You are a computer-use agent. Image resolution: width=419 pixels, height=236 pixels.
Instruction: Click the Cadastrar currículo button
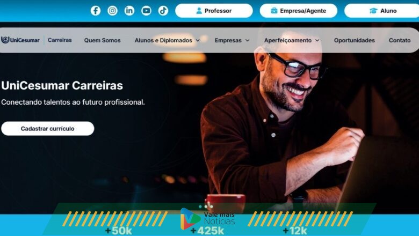coord(48,129)
